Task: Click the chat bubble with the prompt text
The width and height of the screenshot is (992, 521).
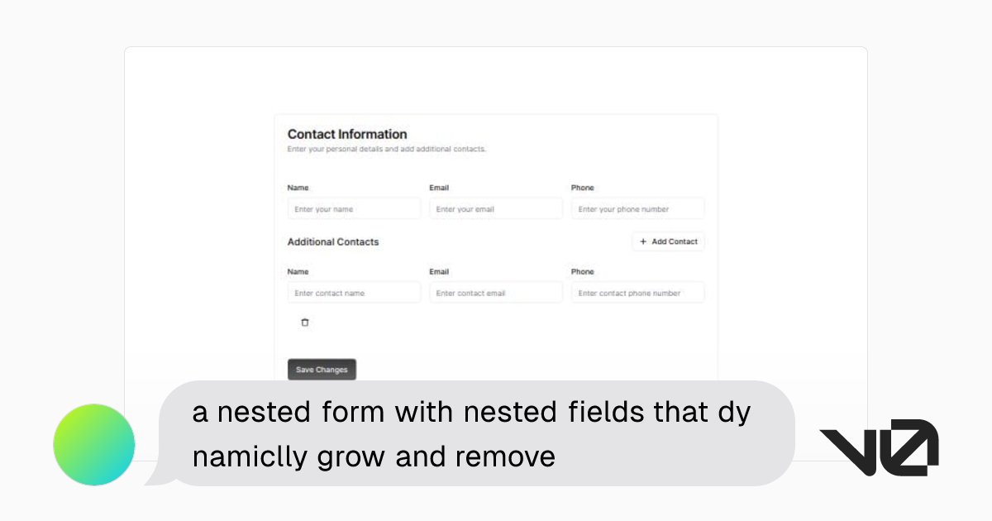Action: pos(475,433)
